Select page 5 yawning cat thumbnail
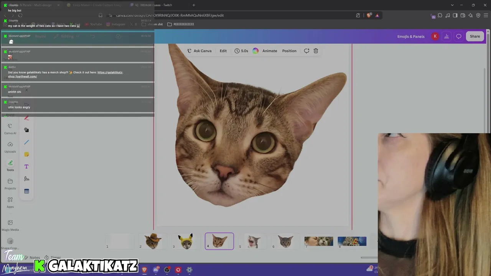Image resolution: width=491 pixels, height=276 pixels. pyautogui.click(x=253, y=241)
